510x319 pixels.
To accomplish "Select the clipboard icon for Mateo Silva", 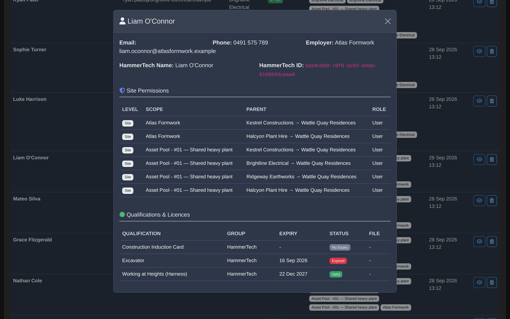I will point(492,200).
